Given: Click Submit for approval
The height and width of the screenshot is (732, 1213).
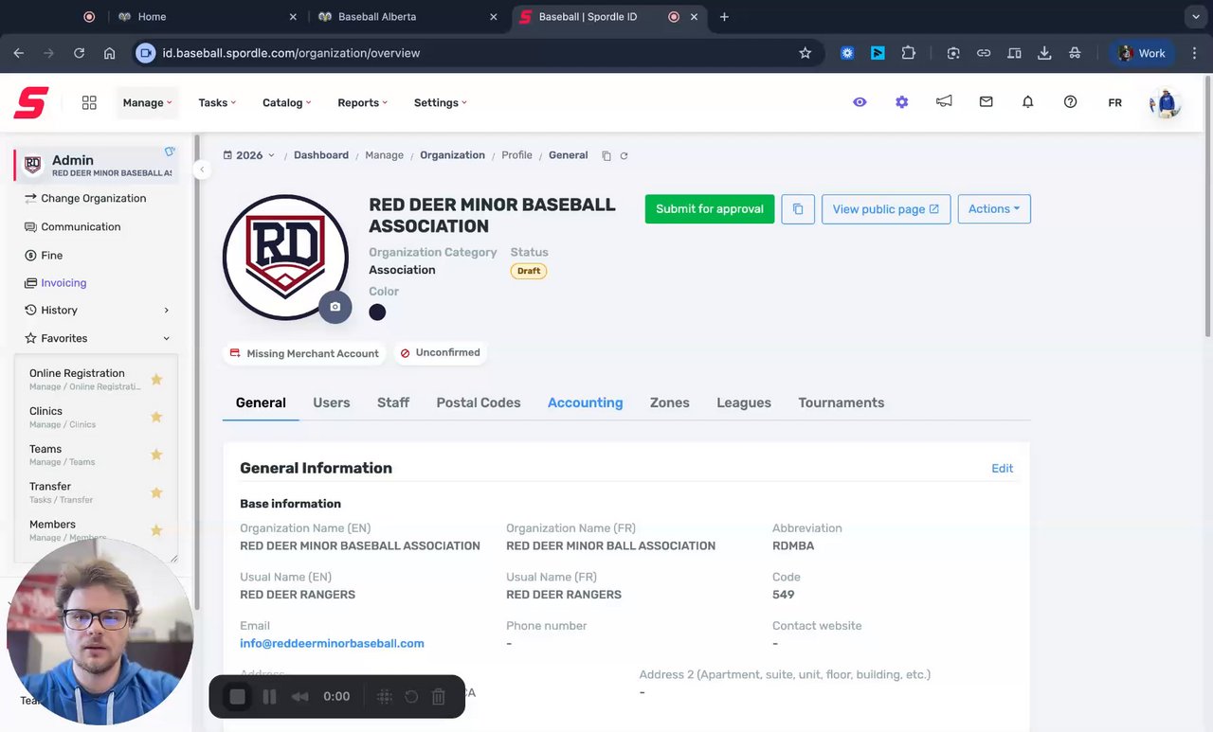Looking at the screenshot, I should pos(710,209).
